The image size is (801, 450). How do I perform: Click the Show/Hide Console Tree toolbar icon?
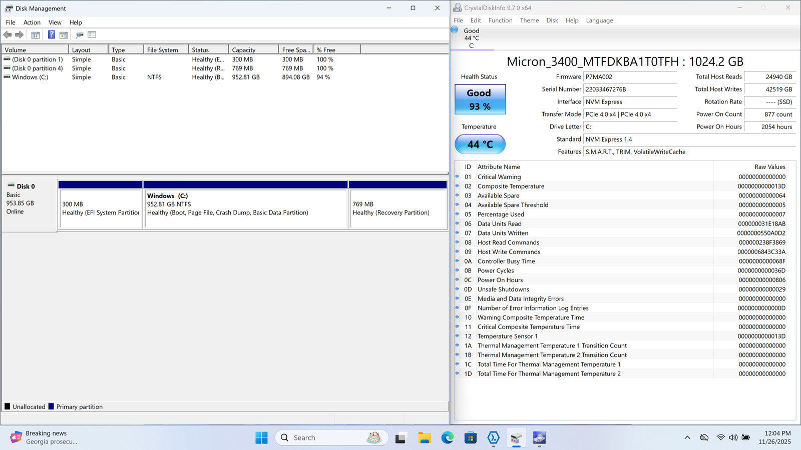click(36, 35)
